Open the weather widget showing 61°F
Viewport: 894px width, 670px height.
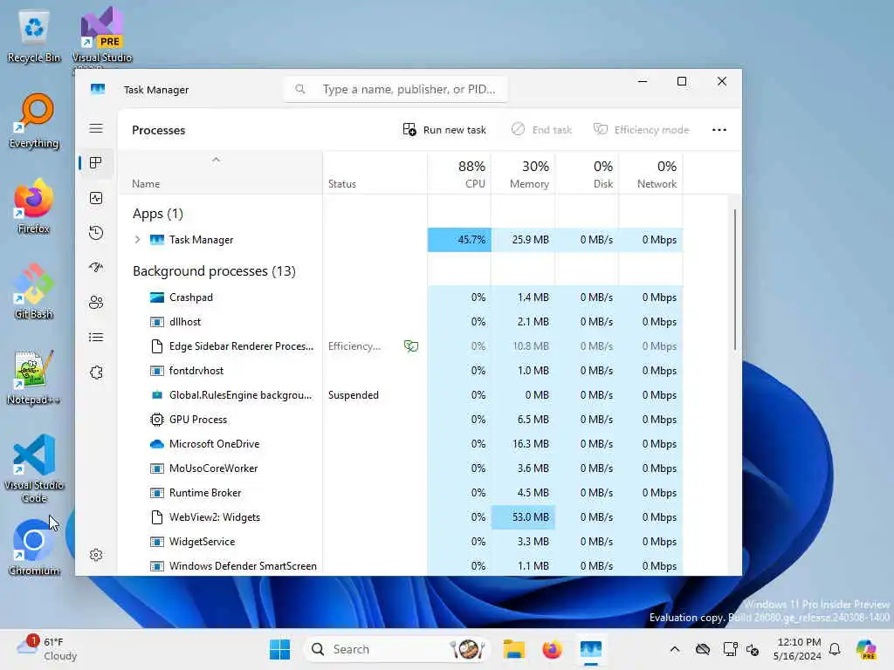pyautogui.click(x=47, y=649)
